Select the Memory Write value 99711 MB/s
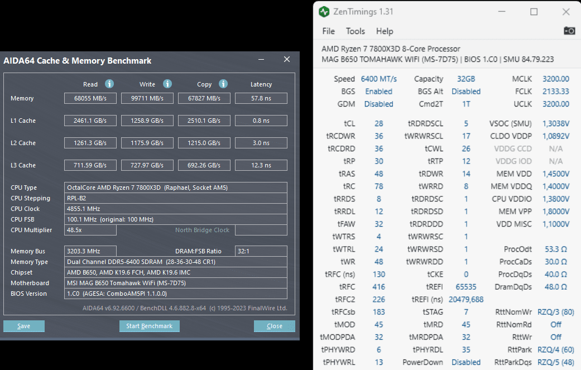This screenshot has width=581, height=370. [x=147, y=98]
